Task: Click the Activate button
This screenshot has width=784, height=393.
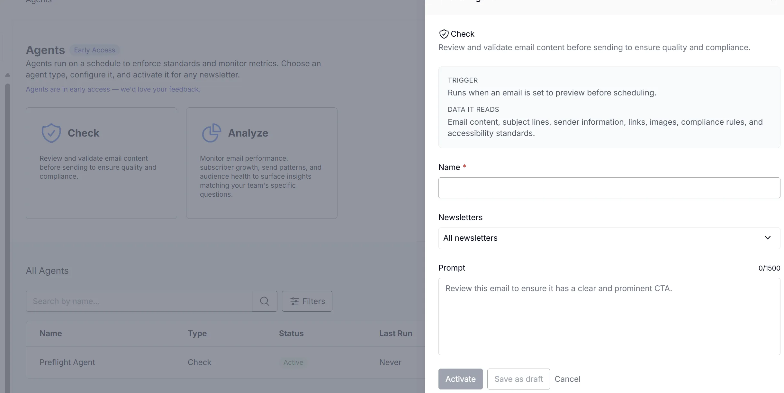Action: (x=460, y=379)
